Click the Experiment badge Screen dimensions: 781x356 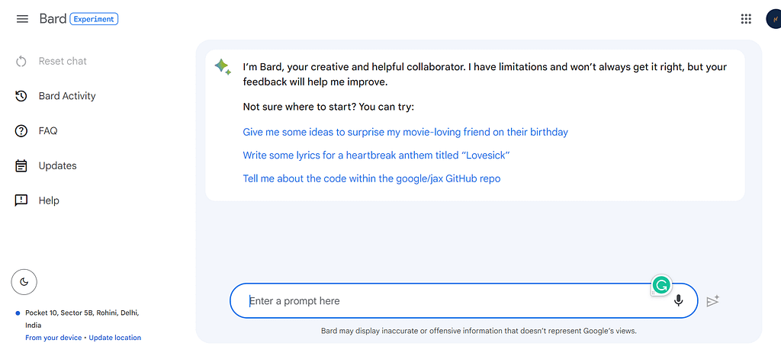[x=94, y=19]
